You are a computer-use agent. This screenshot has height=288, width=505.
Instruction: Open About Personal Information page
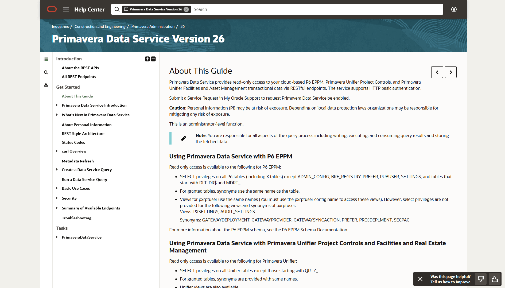(87, 125)
